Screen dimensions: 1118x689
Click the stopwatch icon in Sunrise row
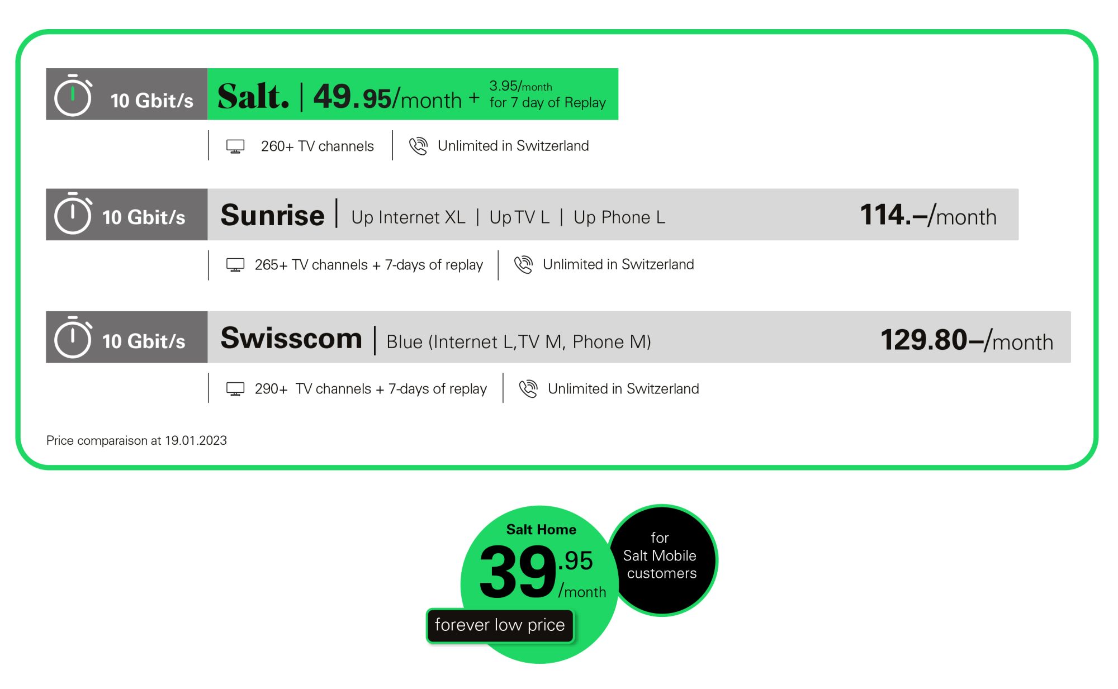point(73,213)
